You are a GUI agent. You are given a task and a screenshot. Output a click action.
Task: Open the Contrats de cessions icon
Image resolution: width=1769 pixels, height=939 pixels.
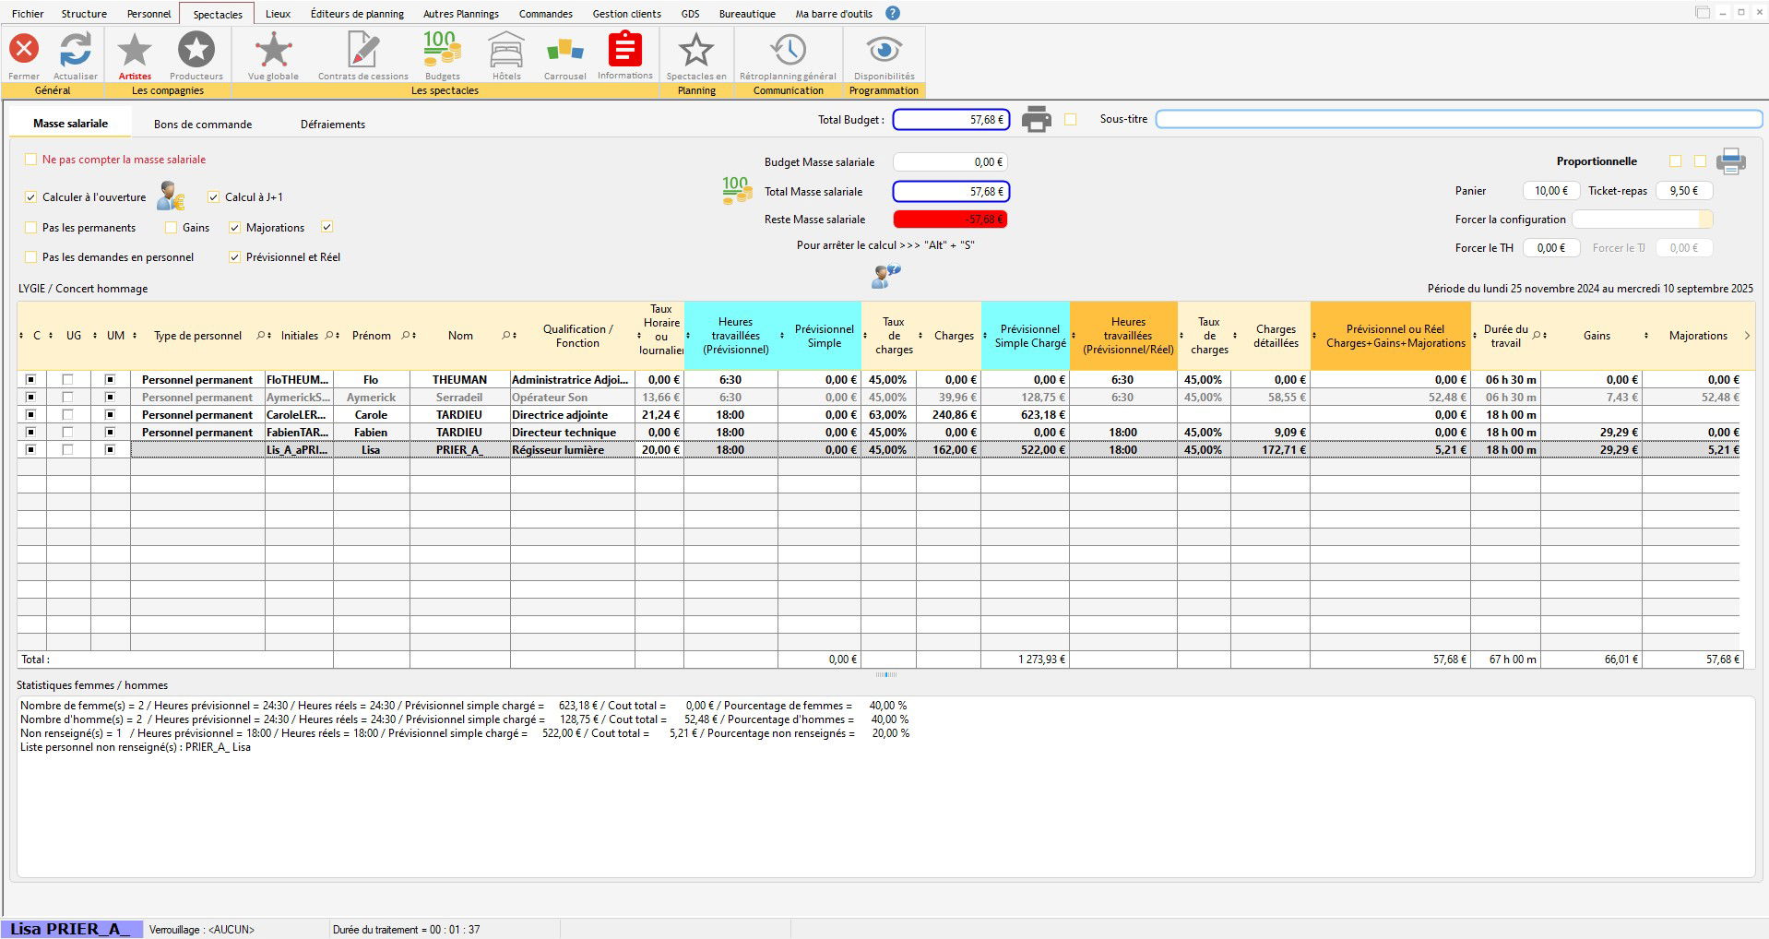tap(362, 50)
